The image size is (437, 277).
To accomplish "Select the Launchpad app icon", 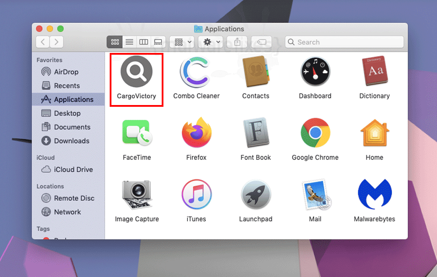I will tap(256, 194).
